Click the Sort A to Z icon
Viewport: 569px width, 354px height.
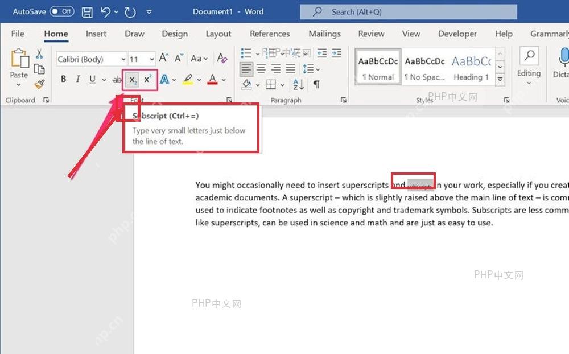pos(298,84)
